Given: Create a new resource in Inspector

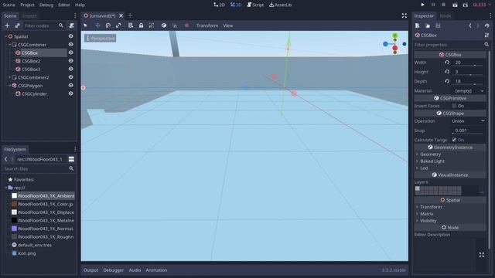Looking at the screenshot, I should coord(418,25).
